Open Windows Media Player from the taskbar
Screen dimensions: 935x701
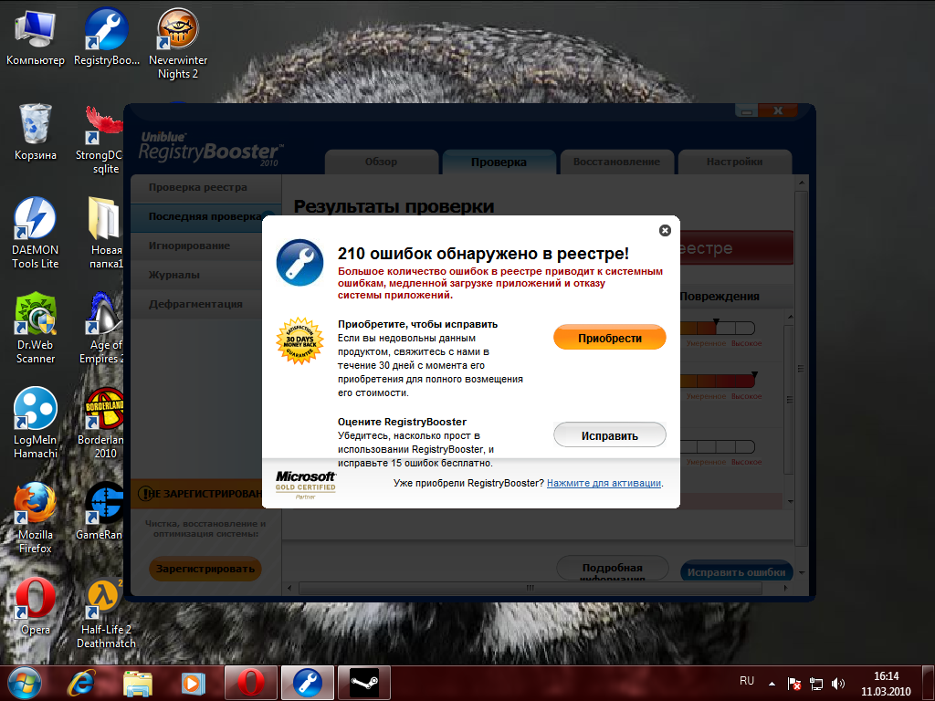[193, 684]
